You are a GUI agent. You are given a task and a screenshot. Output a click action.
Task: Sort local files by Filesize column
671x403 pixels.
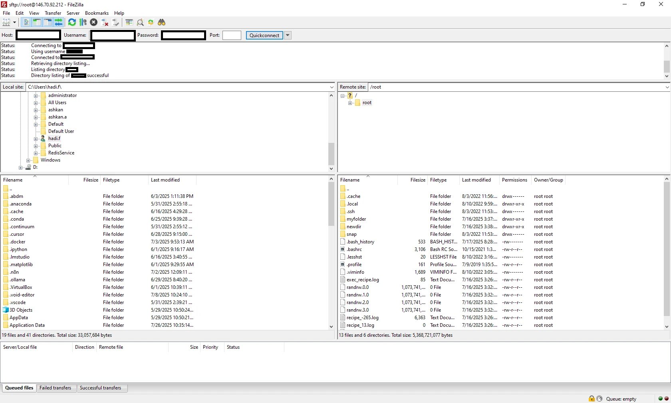point(84,180)
